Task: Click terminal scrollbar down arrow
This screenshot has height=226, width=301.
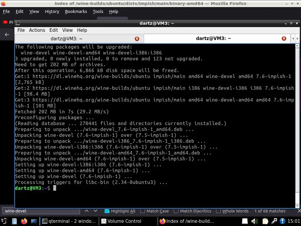Action: [x=297, y=206]
